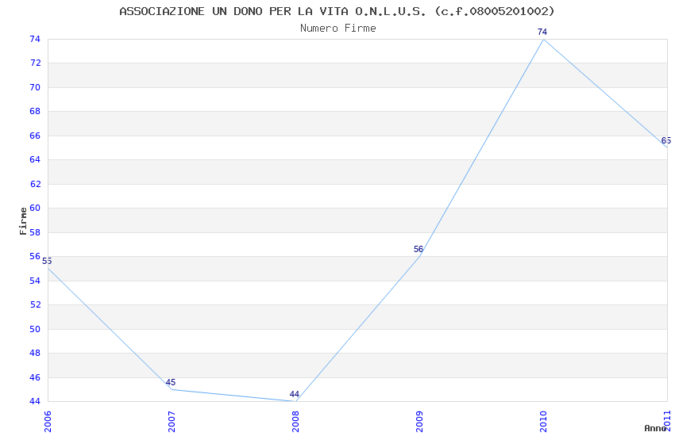Click the x-axis year 2011
This screenshot has height=436, width=675.
668,422
